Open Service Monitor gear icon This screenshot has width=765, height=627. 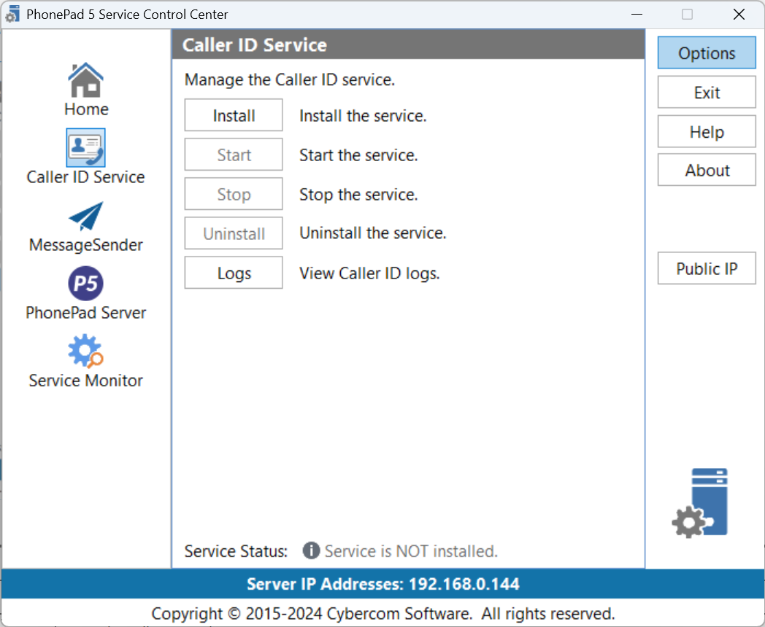pos(86,351)
